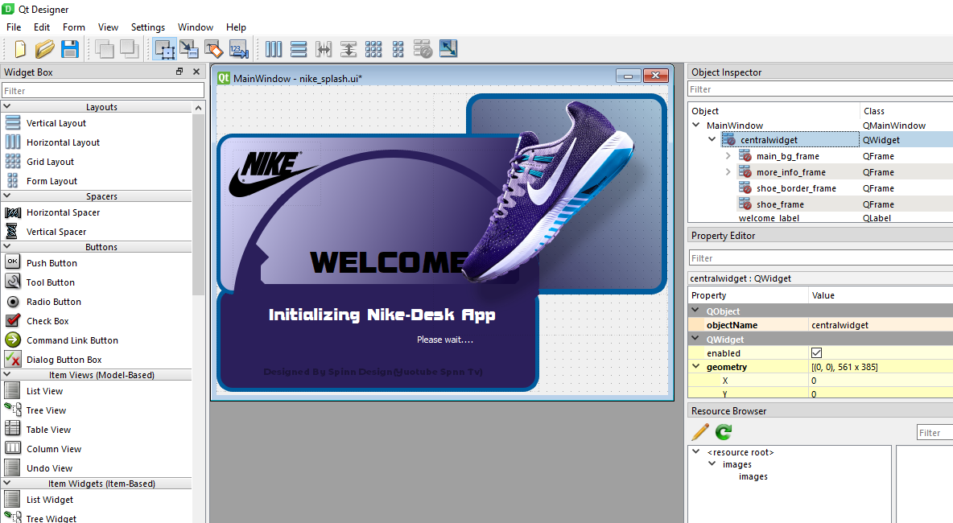This screenshot has height=523, width=953.
Task: Select shoe_border_frame in the Object Inspector
Action: [796, 189]
